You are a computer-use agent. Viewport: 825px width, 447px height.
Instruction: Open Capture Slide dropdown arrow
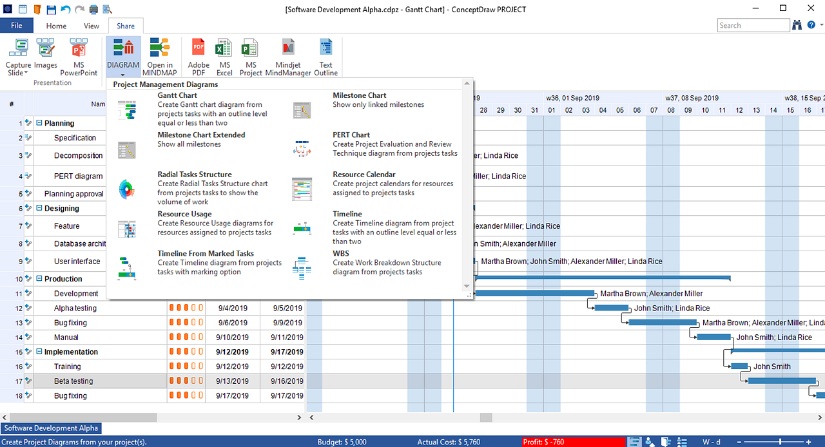pyautogui.click(x=26, y=73)
